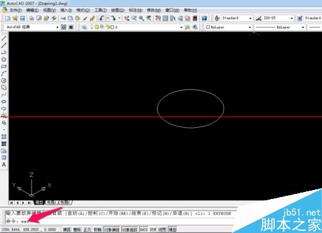Image resolution: width=322 pixels, height=233 pixels.
Task: Activate Zoom realtime magnifier
Action: coord(134,18)
